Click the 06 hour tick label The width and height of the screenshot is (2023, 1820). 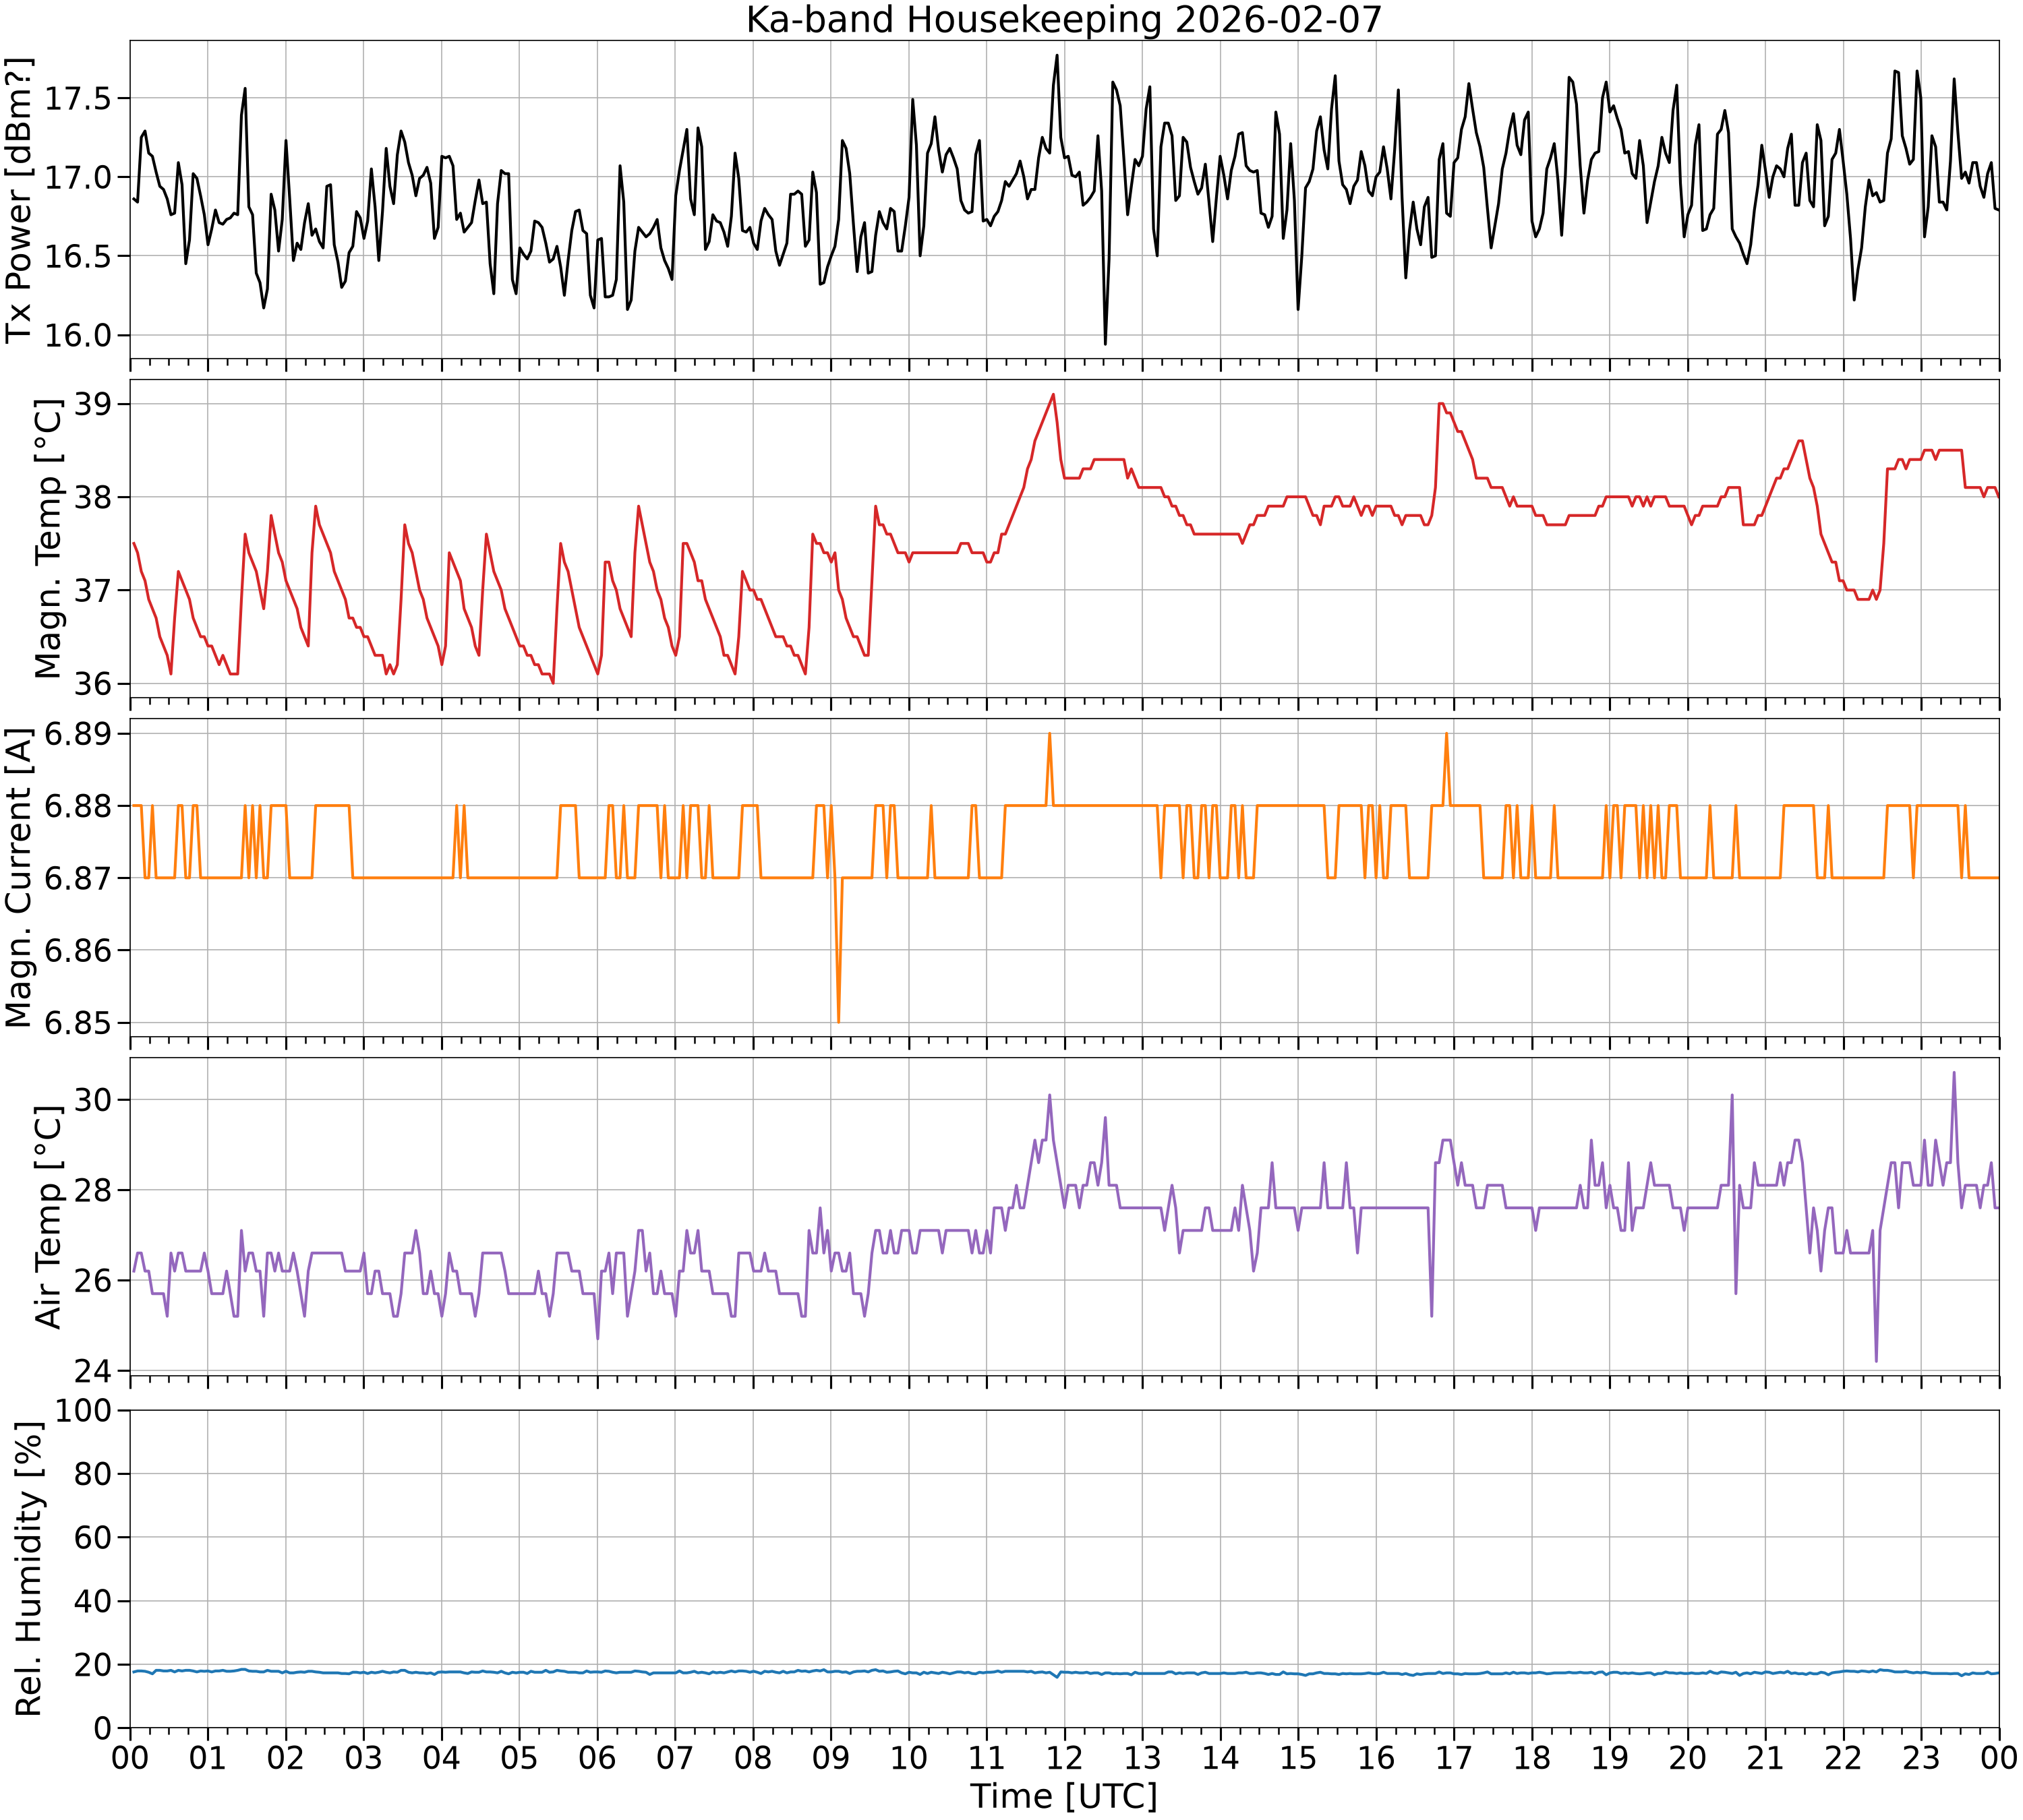click(x=597, y=1757)
